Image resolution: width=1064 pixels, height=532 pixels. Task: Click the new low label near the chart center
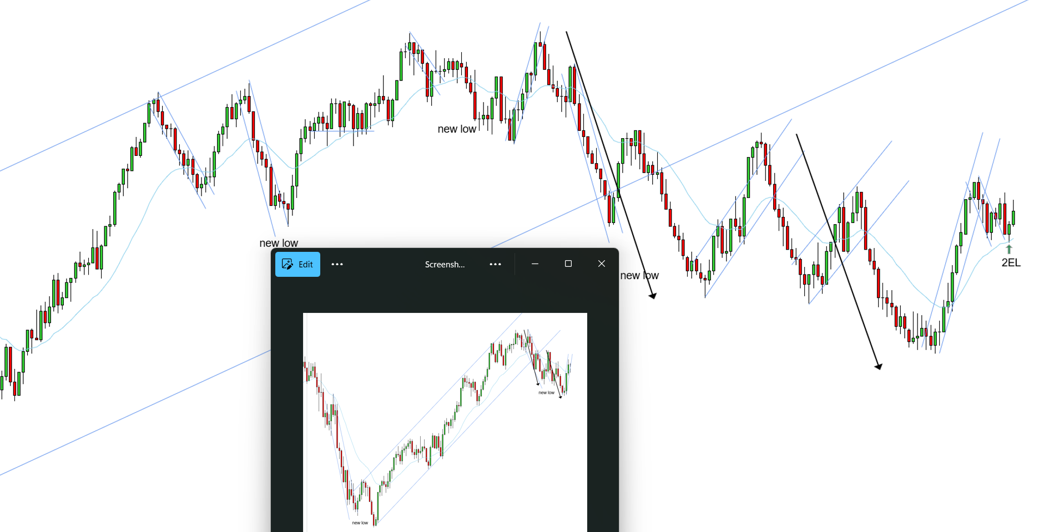tap(456, 129)
